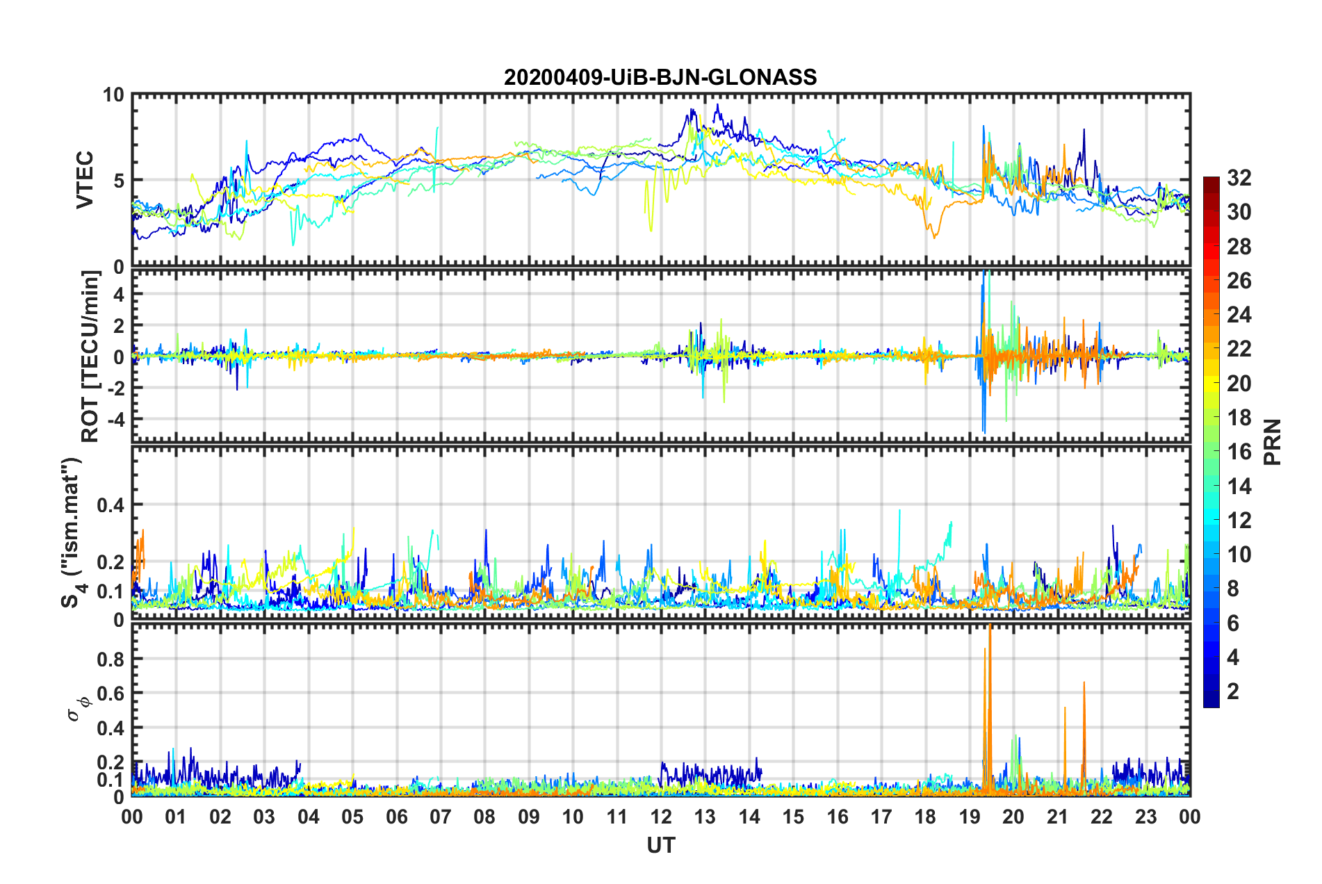Click the PRN colorbar label

point(1273,442)
